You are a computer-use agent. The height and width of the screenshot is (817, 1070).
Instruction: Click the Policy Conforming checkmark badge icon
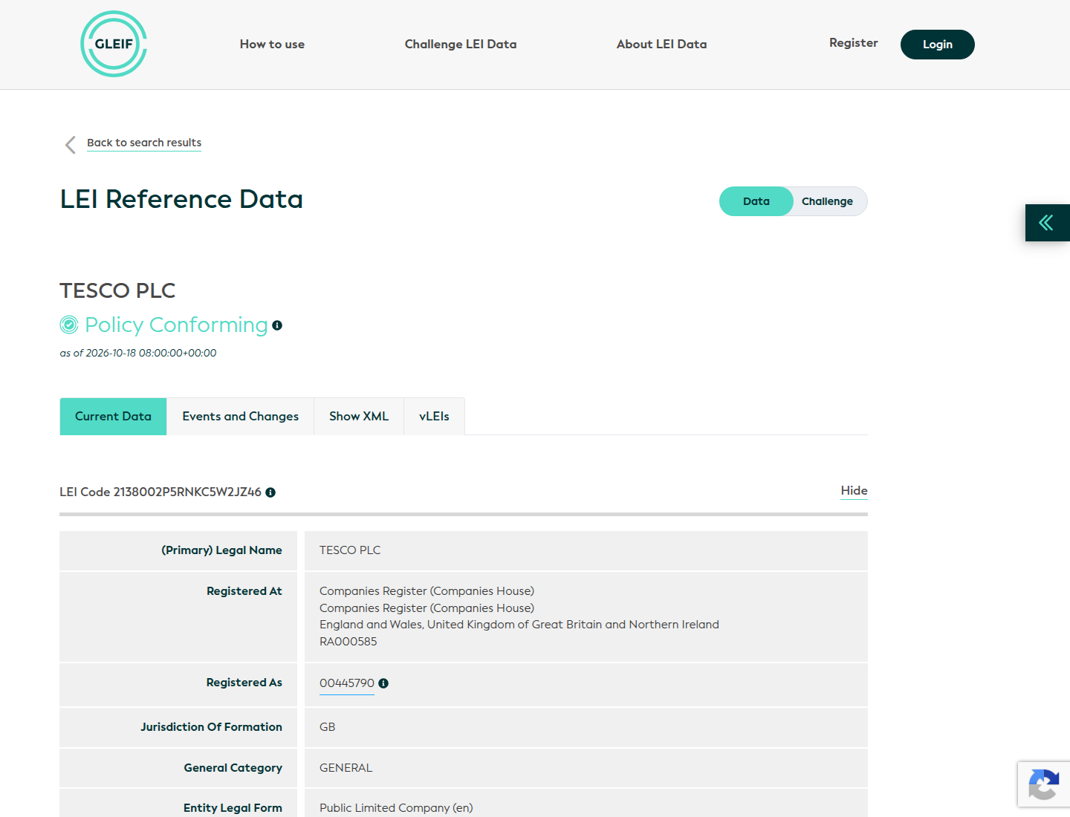click(x=69, y=325)
